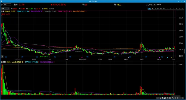Switch to the 週 weekly period tab
The width and height of the screenshot is (186, 100).
pyautogui.click(x=152, y=9)
